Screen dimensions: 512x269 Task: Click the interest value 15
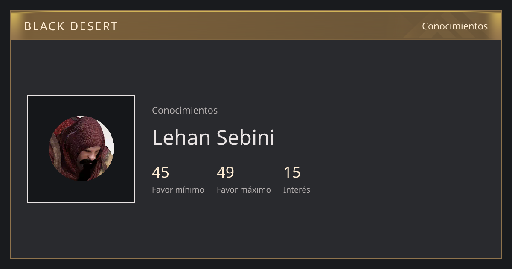pos(292,173)
